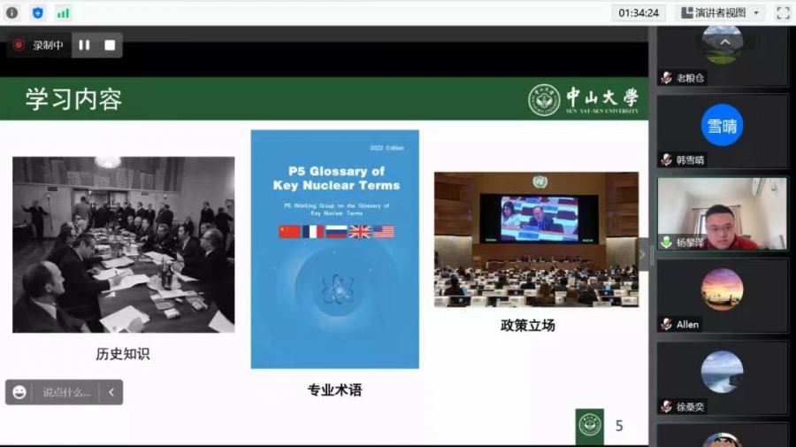Click the 录制中 recording status label
Viewport: 796px width, 447px height.
(x=48, y=45)
